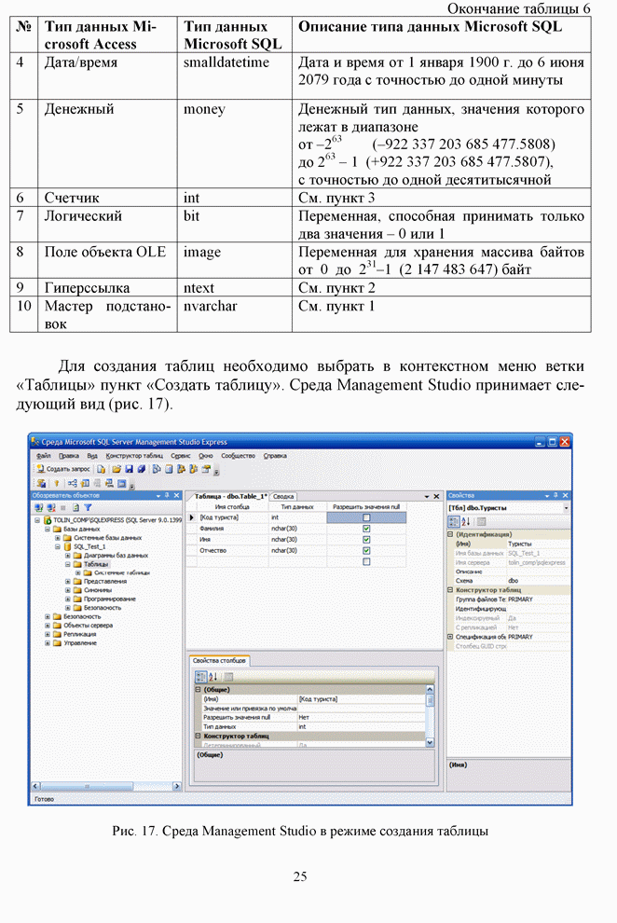Click the Open folder toolbar icon
The height and width of the screenshot is (923, 617).
pyautogui.click(x=117, y=469)
